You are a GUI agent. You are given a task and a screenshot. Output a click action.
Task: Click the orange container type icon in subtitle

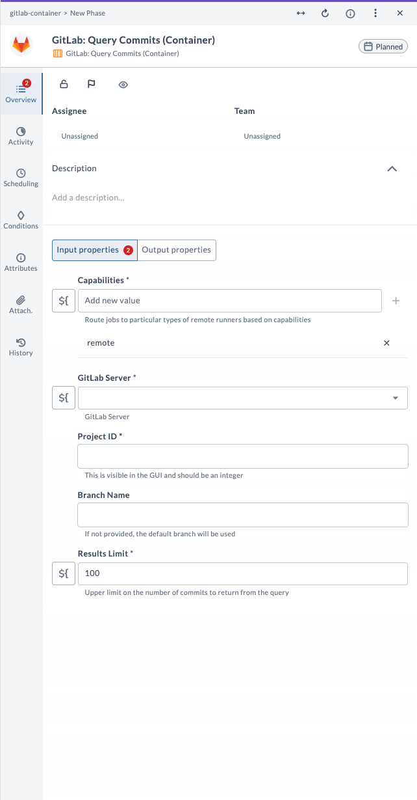click(x=57, y=53)
